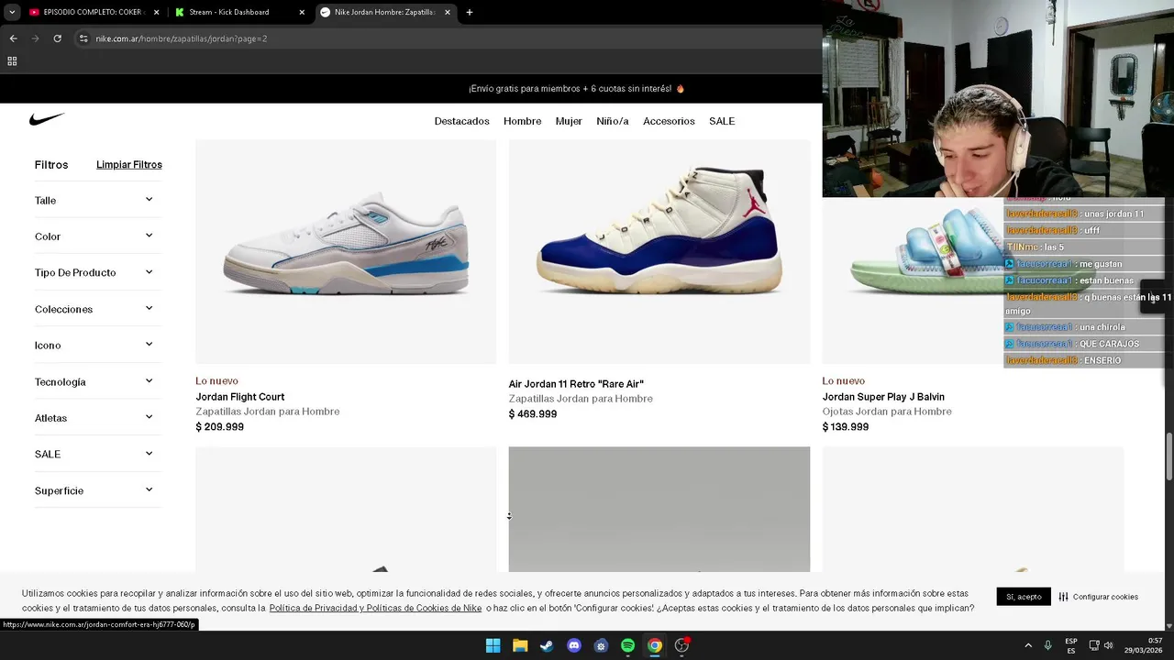Open the Política de Privacidad y Cookies link
The width and height of the screenshot is (1174, 660).
[375, 608]
